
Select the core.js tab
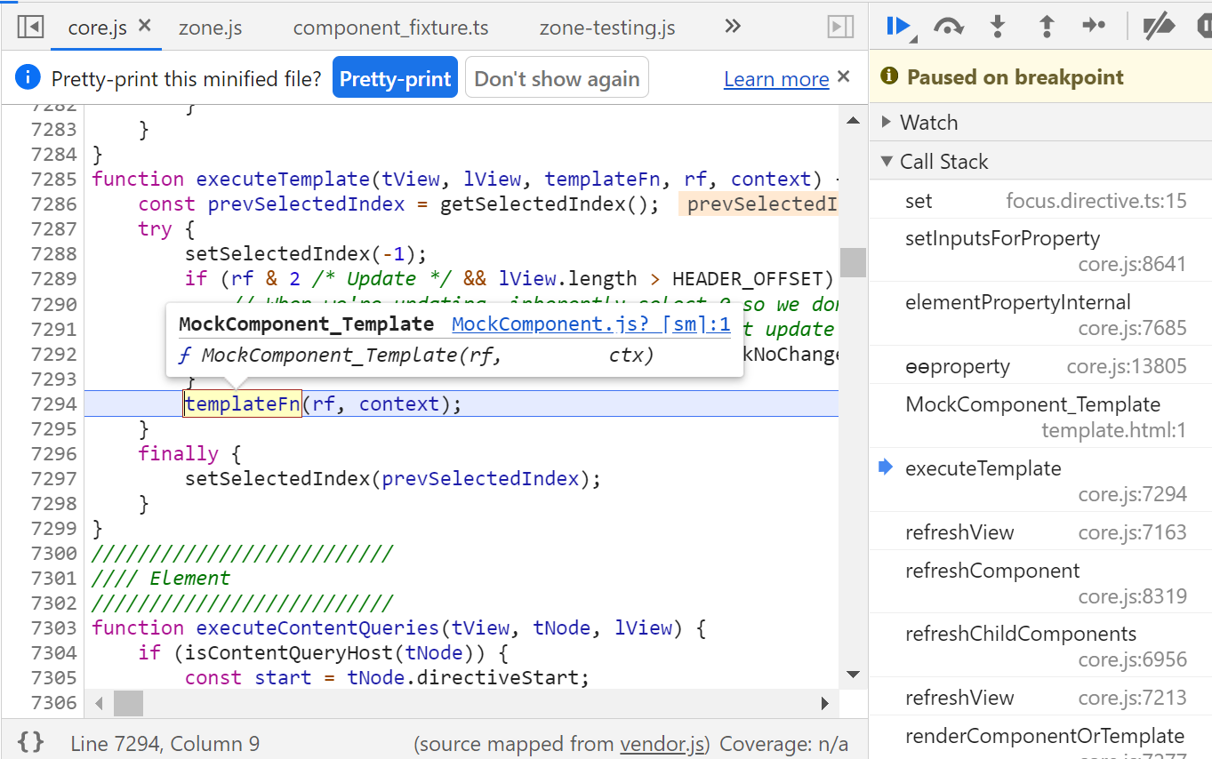point(97,28)
